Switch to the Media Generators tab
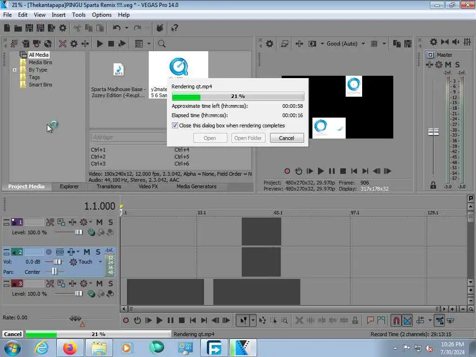The height and width of the screenshot is (357, 476). (x=197, y=186)
